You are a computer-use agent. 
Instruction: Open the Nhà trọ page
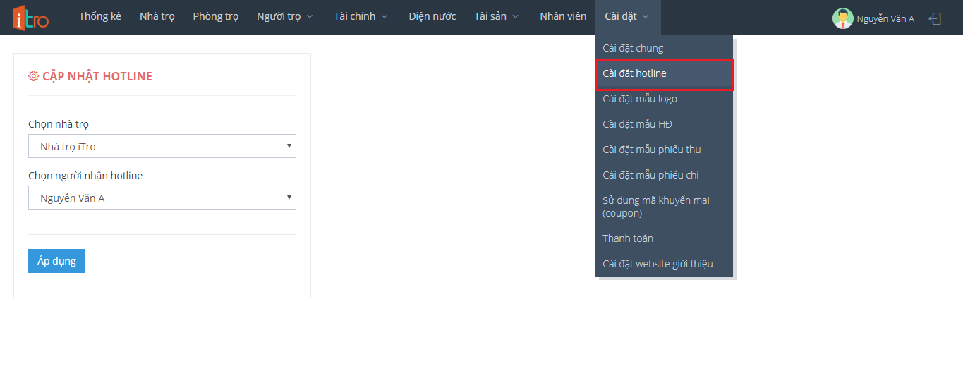click(157, 16)
